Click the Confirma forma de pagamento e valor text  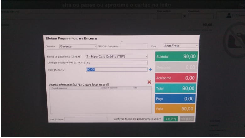(137, 119)
